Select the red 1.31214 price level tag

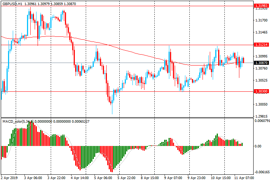click(x=261, y=45)
